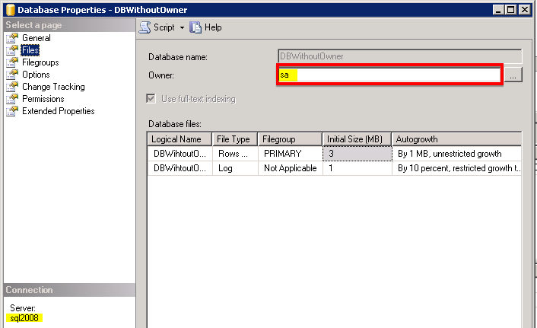This screenshot has width=537, height=328.
Task: Click the 'Rows ...' file type cell
Action: [x=235, y=154]
